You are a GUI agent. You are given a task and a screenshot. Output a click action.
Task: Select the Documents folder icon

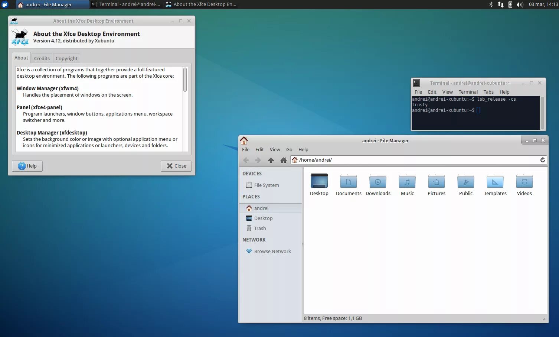pyautogui.click(x=349, y=185)
